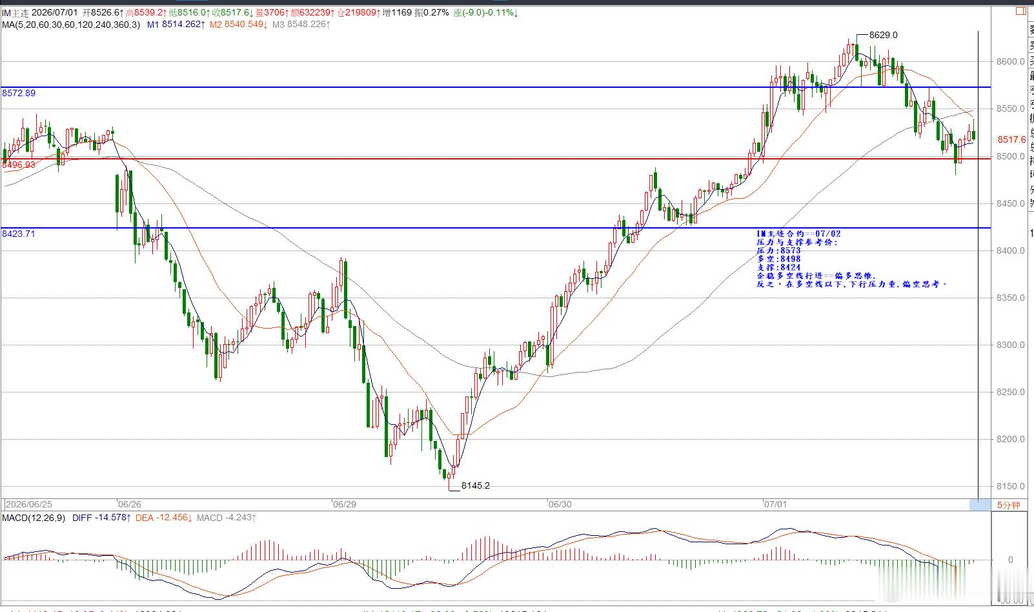
Task: Select the 5分钟 period label
Action: [1008, 505]
